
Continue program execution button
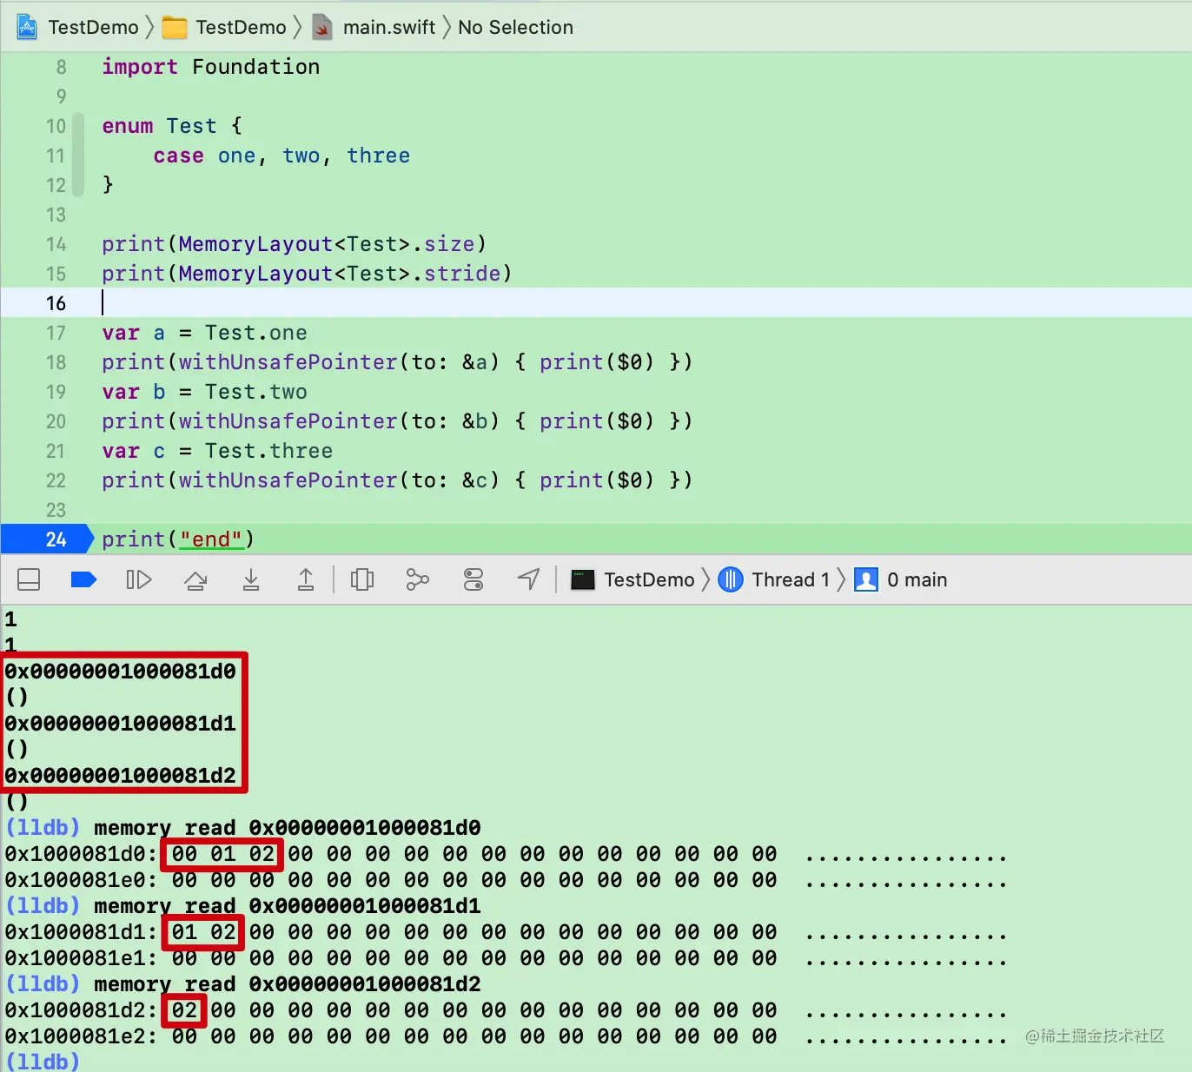click(x=139, y=579)
